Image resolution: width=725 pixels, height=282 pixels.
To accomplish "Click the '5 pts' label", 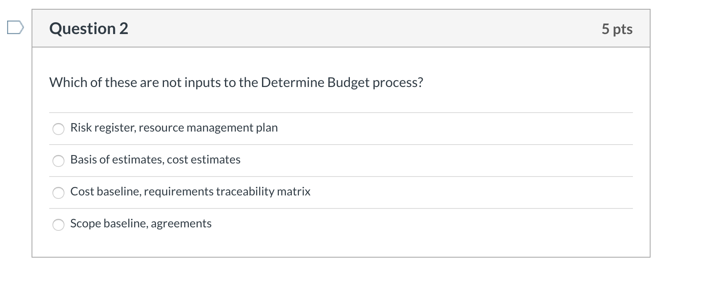I will pyautogui.click(x=617, y=28).
